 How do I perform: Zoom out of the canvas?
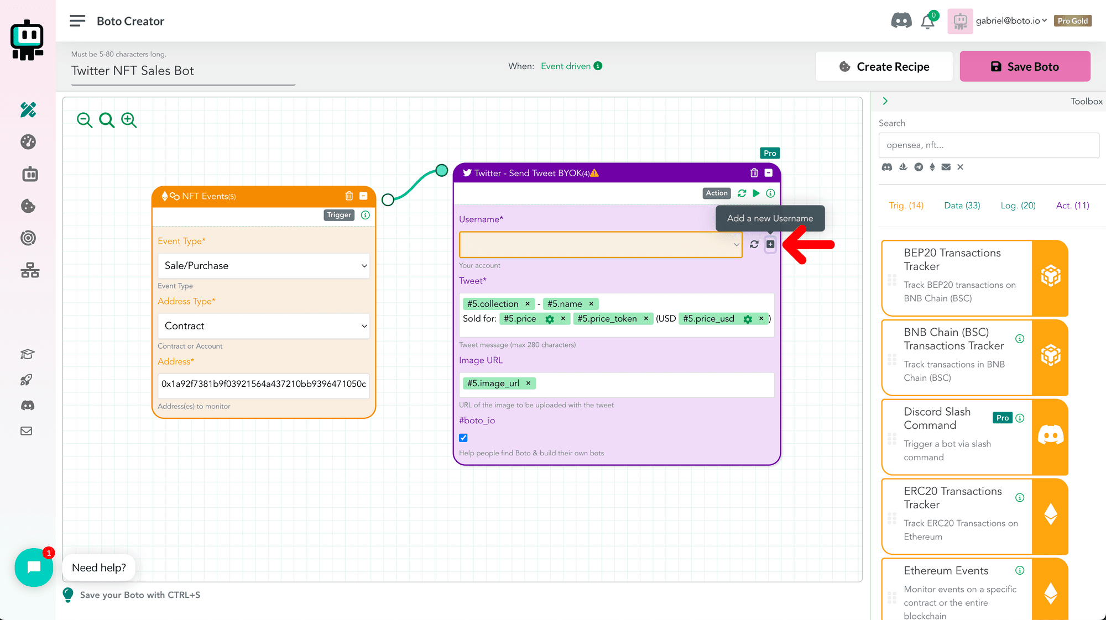[85, 120]
